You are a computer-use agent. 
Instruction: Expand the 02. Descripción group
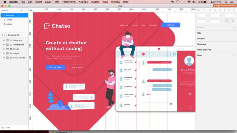(x=4, y=45)
